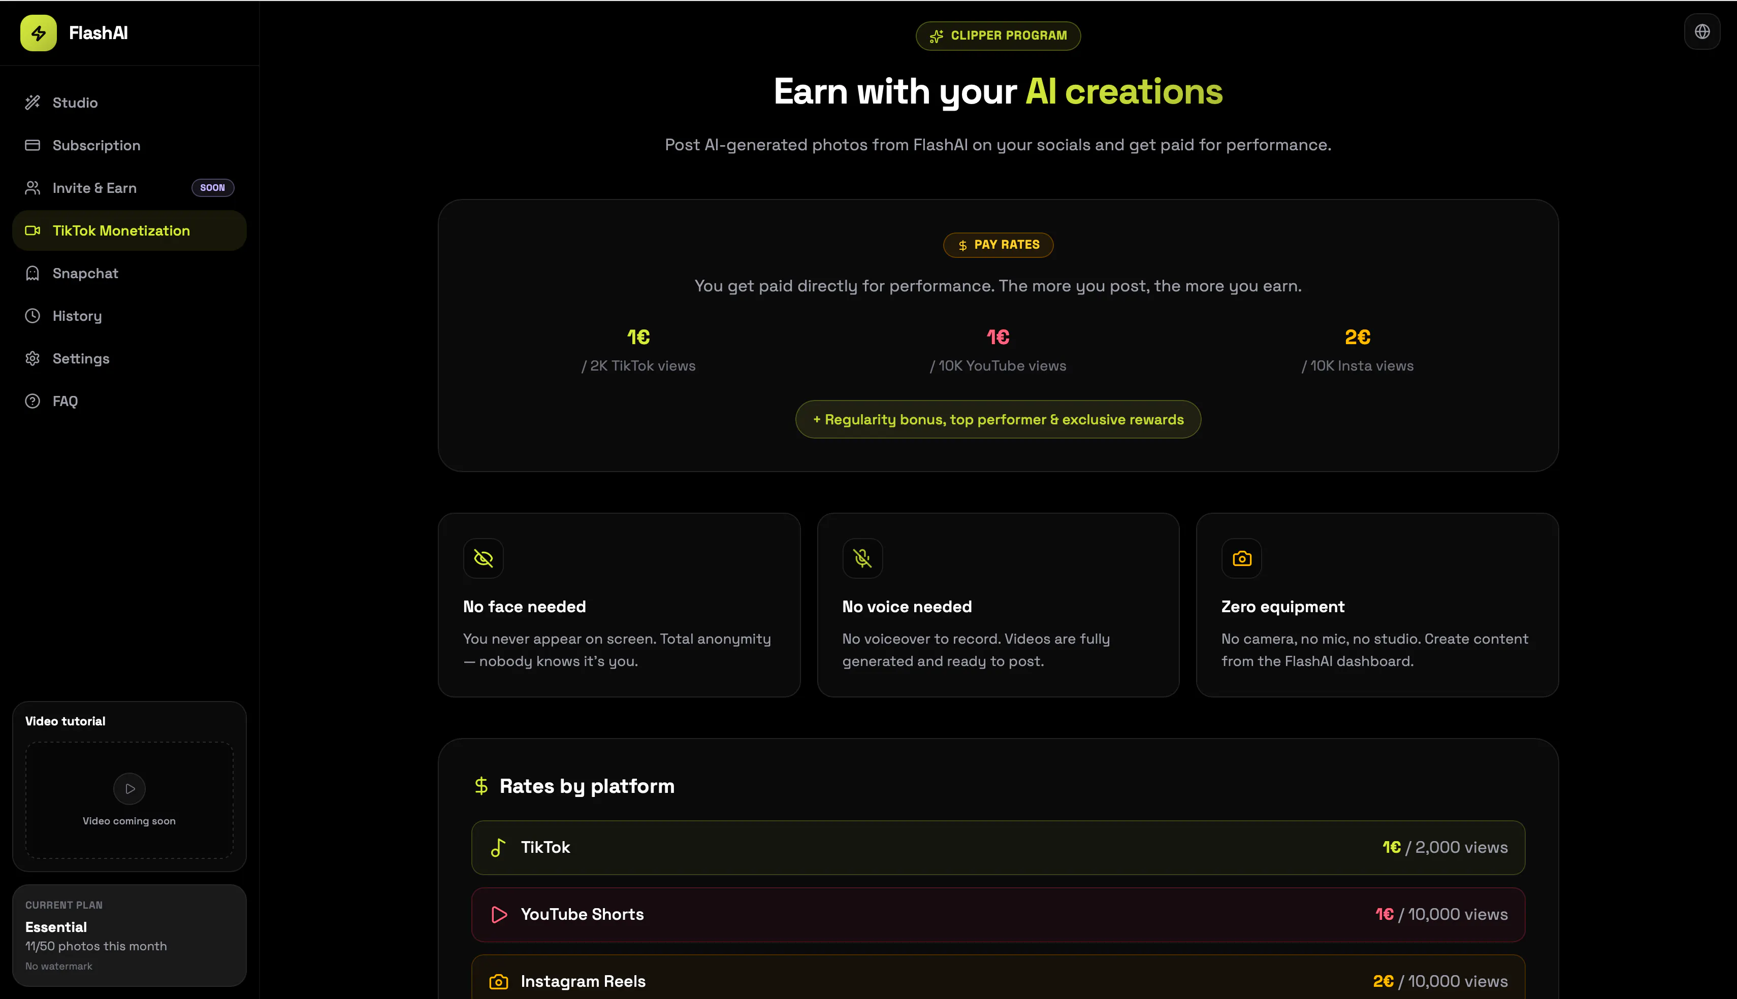1737x999 pixels.
Task: Click the Pay Rates badge
Action: tap(998, 245)
